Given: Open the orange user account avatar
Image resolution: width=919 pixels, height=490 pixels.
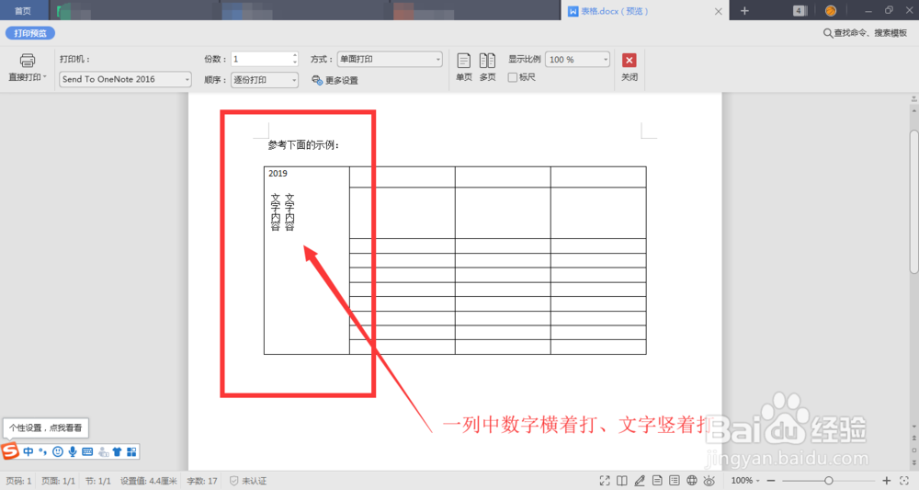Looking at the screenshot, I should [831, 10].
